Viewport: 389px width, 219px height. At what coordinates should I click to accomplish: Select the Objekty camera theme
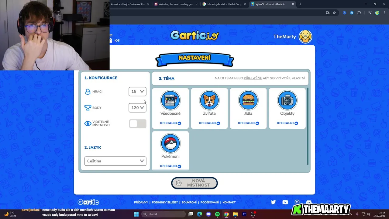[287, 100]
